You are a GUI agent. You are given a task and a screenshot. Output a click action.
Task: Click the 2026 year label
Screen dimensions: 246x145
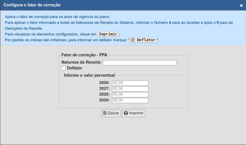[104, 83]
